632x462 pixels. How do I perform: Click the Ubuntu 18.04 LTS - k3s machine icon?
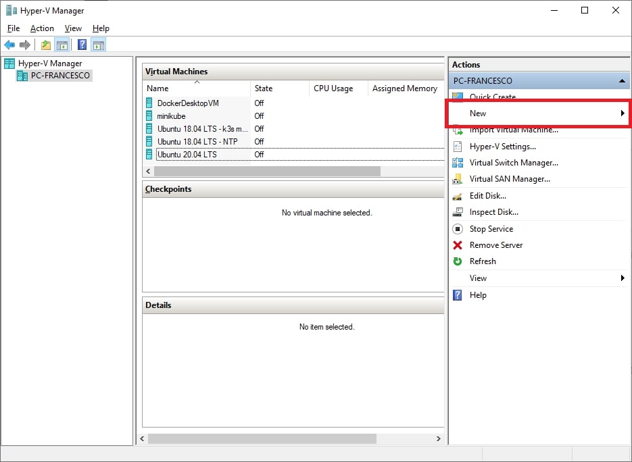pyautogui.click(x=149, y=128)
